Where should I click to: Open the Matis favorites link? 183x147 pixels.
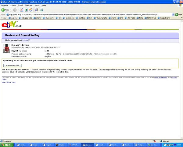(x=140, y=18)
